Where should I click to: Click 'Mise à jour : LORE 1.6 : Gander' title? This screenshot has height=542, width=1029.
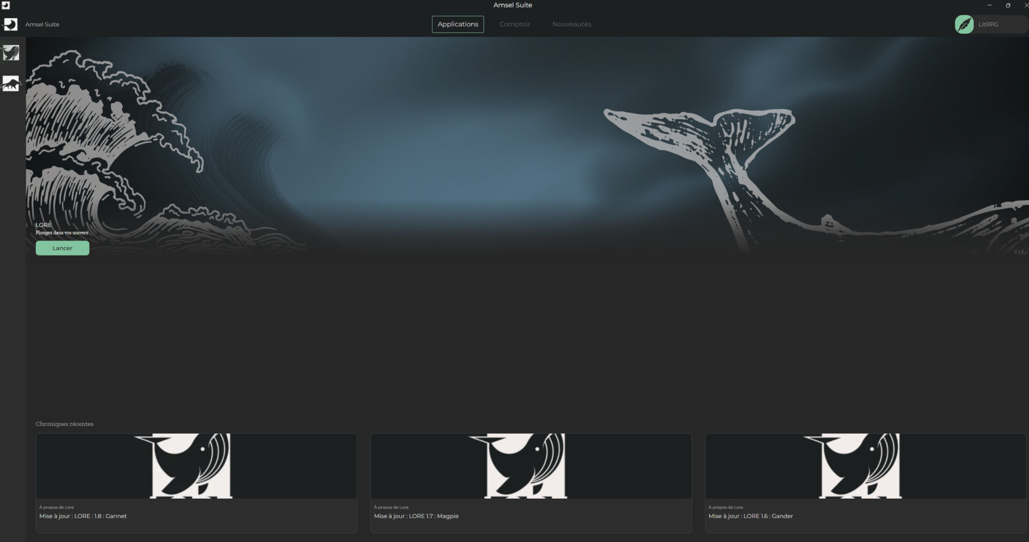coord(750,516)
